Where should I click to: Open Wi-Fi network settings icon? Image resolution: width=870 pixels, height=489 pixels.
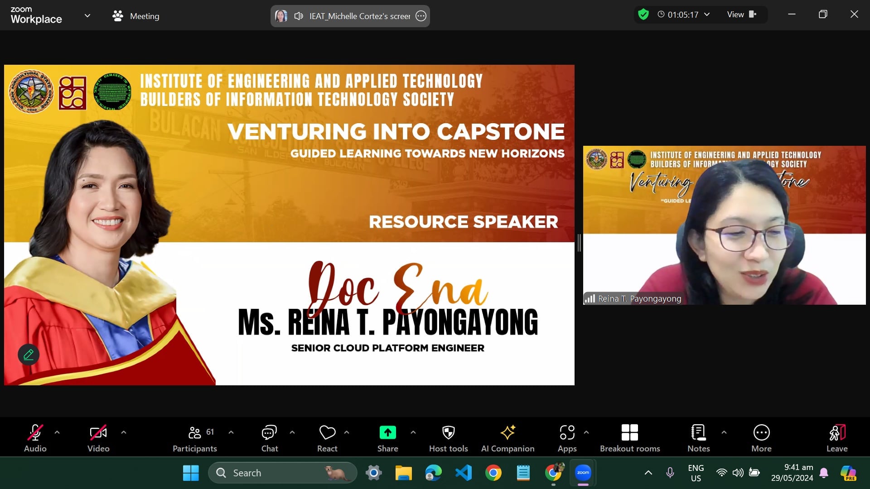coord(721,473)
